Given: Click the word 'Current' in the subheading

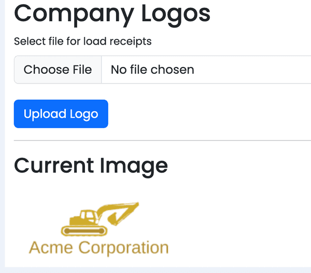Looking at the screenshot, I should (54, 165).
